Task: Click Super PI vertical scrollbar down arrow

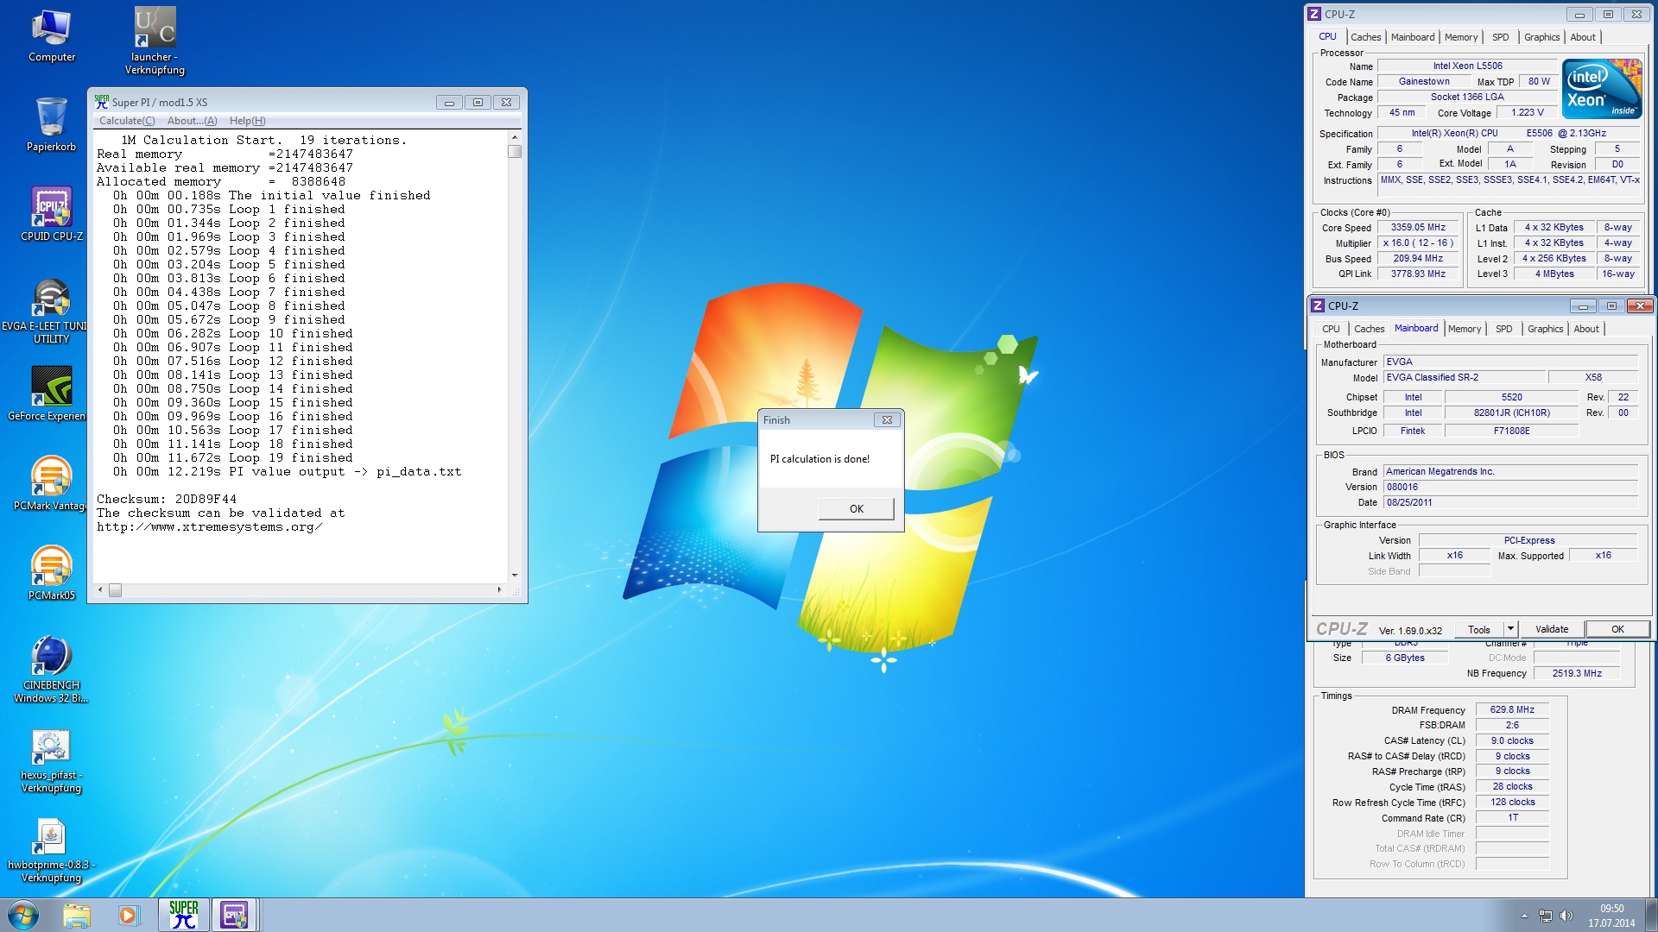Action: tap(515, 575)
